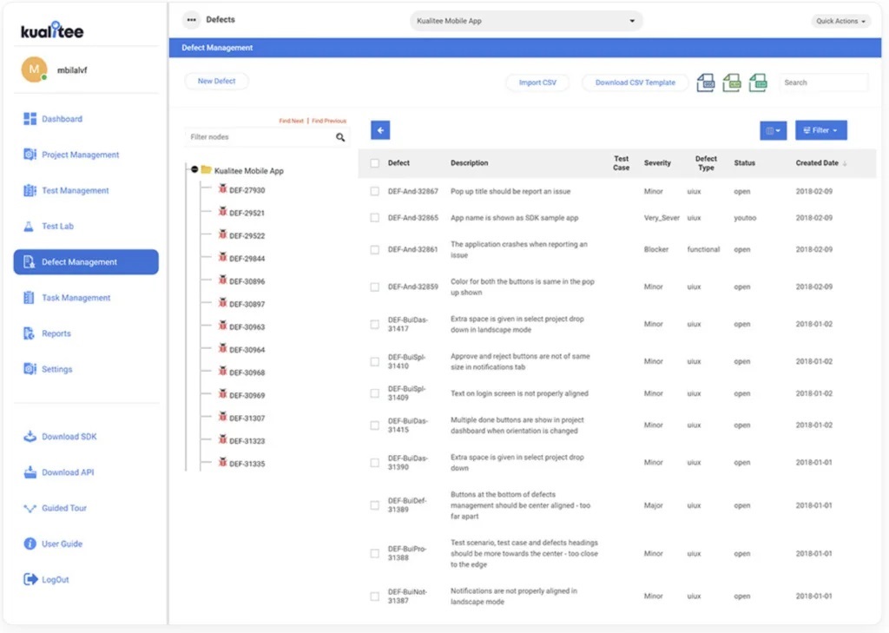The width and height of the screenshot is (889, 633).
Task: Click the Import CSV button
Action: tap(537, 82)
